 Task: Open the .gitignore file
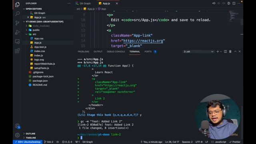38,72
